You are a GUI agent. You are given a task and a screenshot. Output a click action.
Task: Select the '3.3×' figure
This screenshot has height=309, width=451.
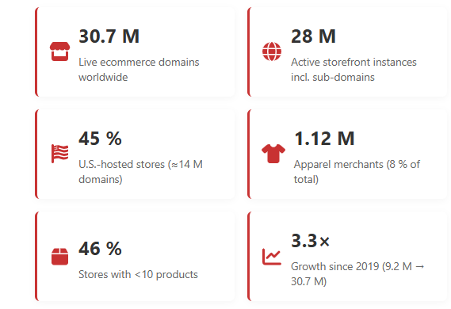point(311,241)
